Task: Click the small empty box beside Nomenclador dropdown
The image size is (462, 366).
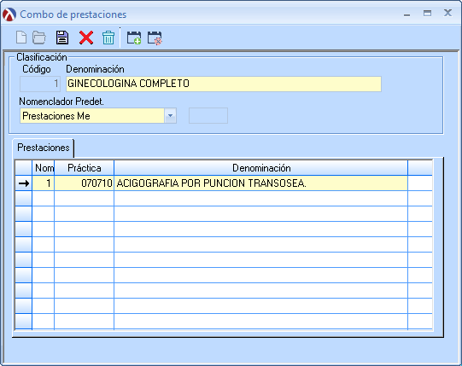Action: [208, 116]
